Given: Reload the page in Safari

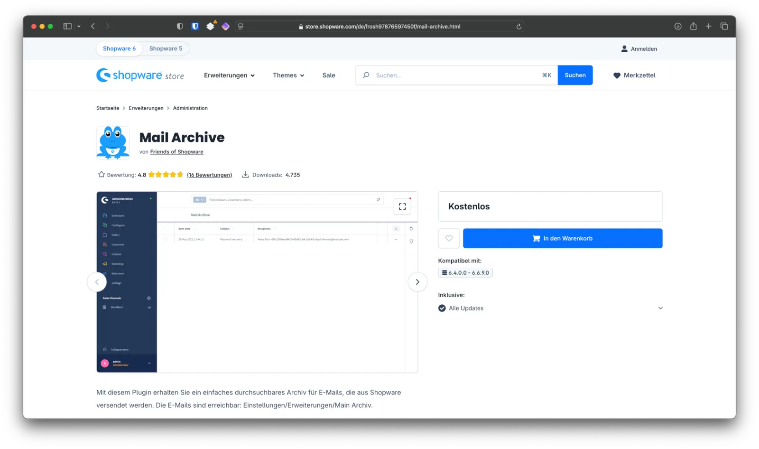Looking at the screenshot, I should point(518,27).
